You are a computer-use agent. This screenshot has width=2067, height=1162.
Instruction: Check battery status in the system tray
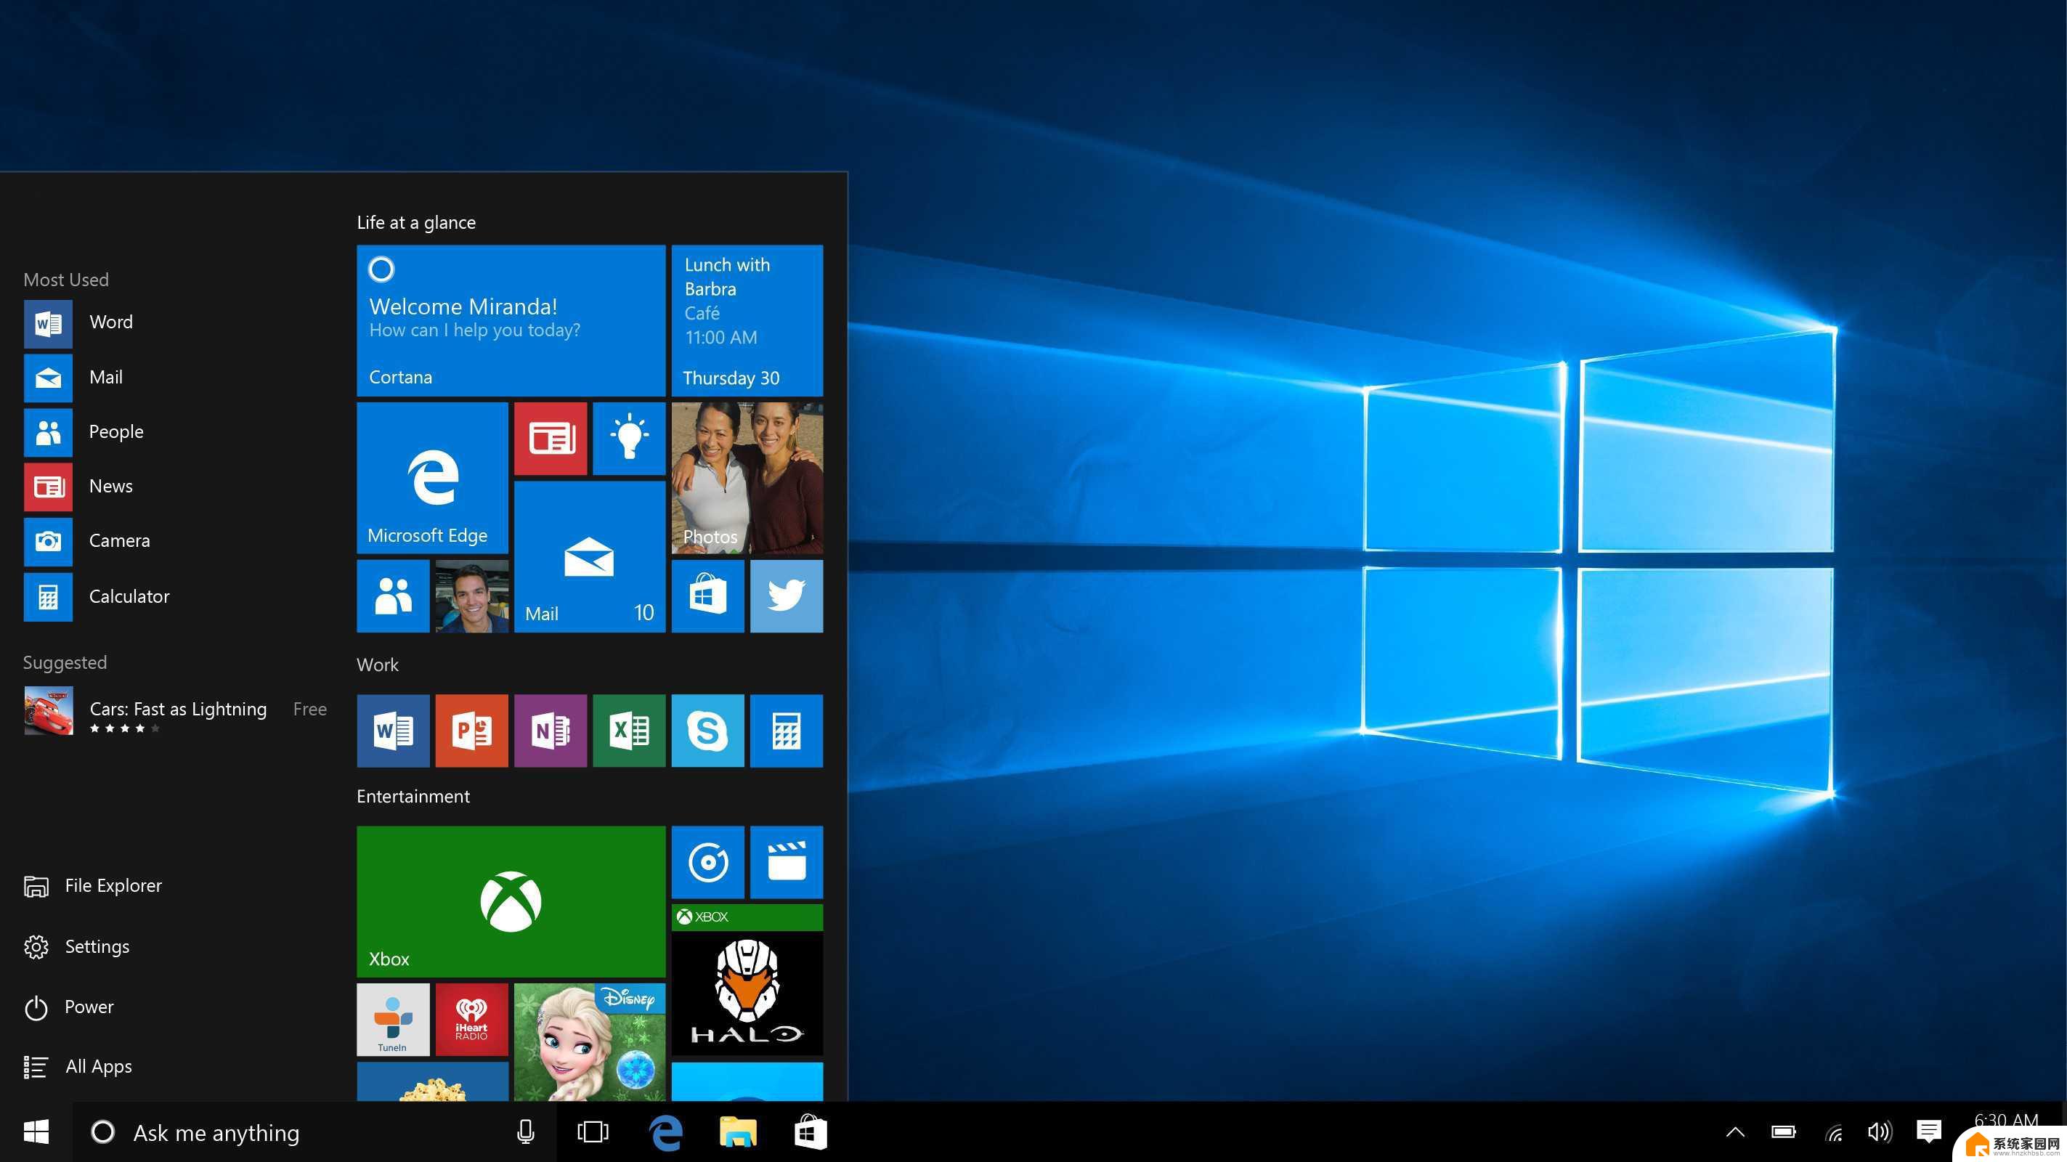[x=1784, y=1132]
